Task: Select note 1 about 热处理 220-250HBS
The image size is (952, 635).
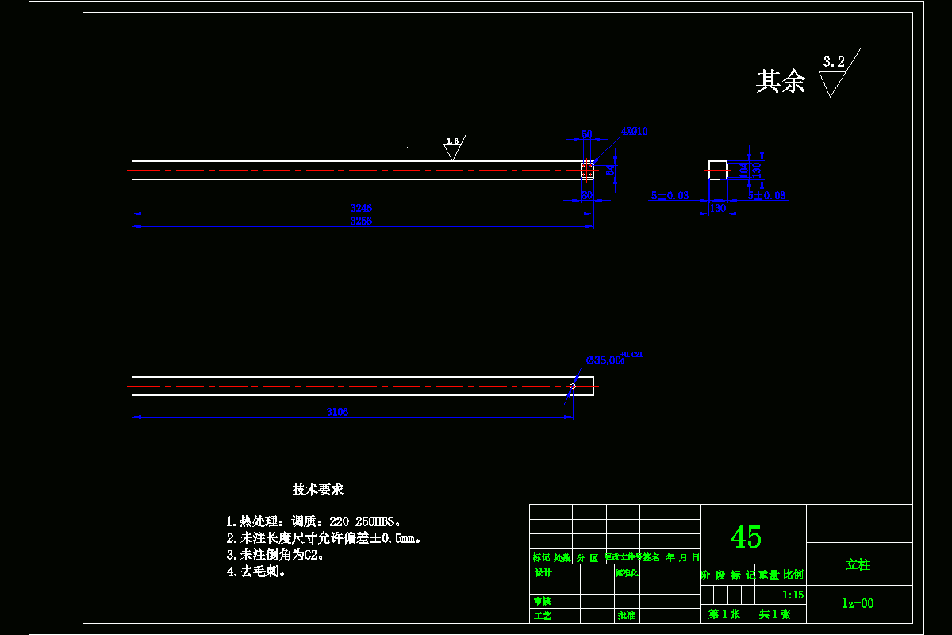Action: (315, 521)
